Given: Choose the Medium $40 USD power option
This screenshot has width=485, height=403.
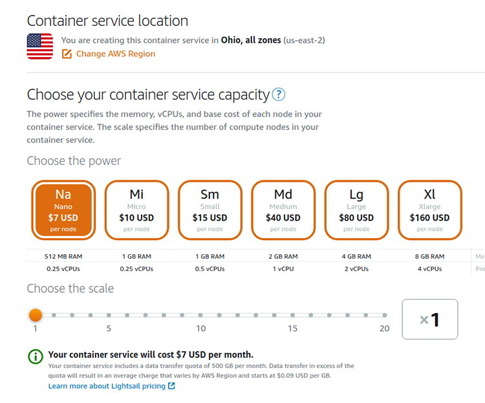Looking at the screenshot, I should tap(283, 210).
